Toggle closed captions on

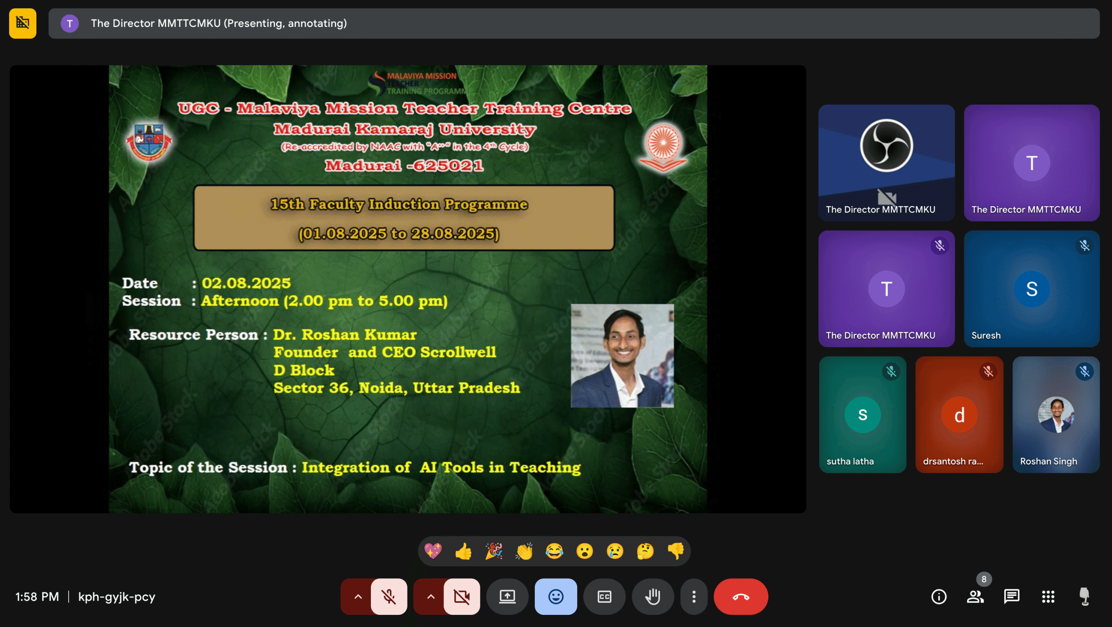click(x=604, y=597)
